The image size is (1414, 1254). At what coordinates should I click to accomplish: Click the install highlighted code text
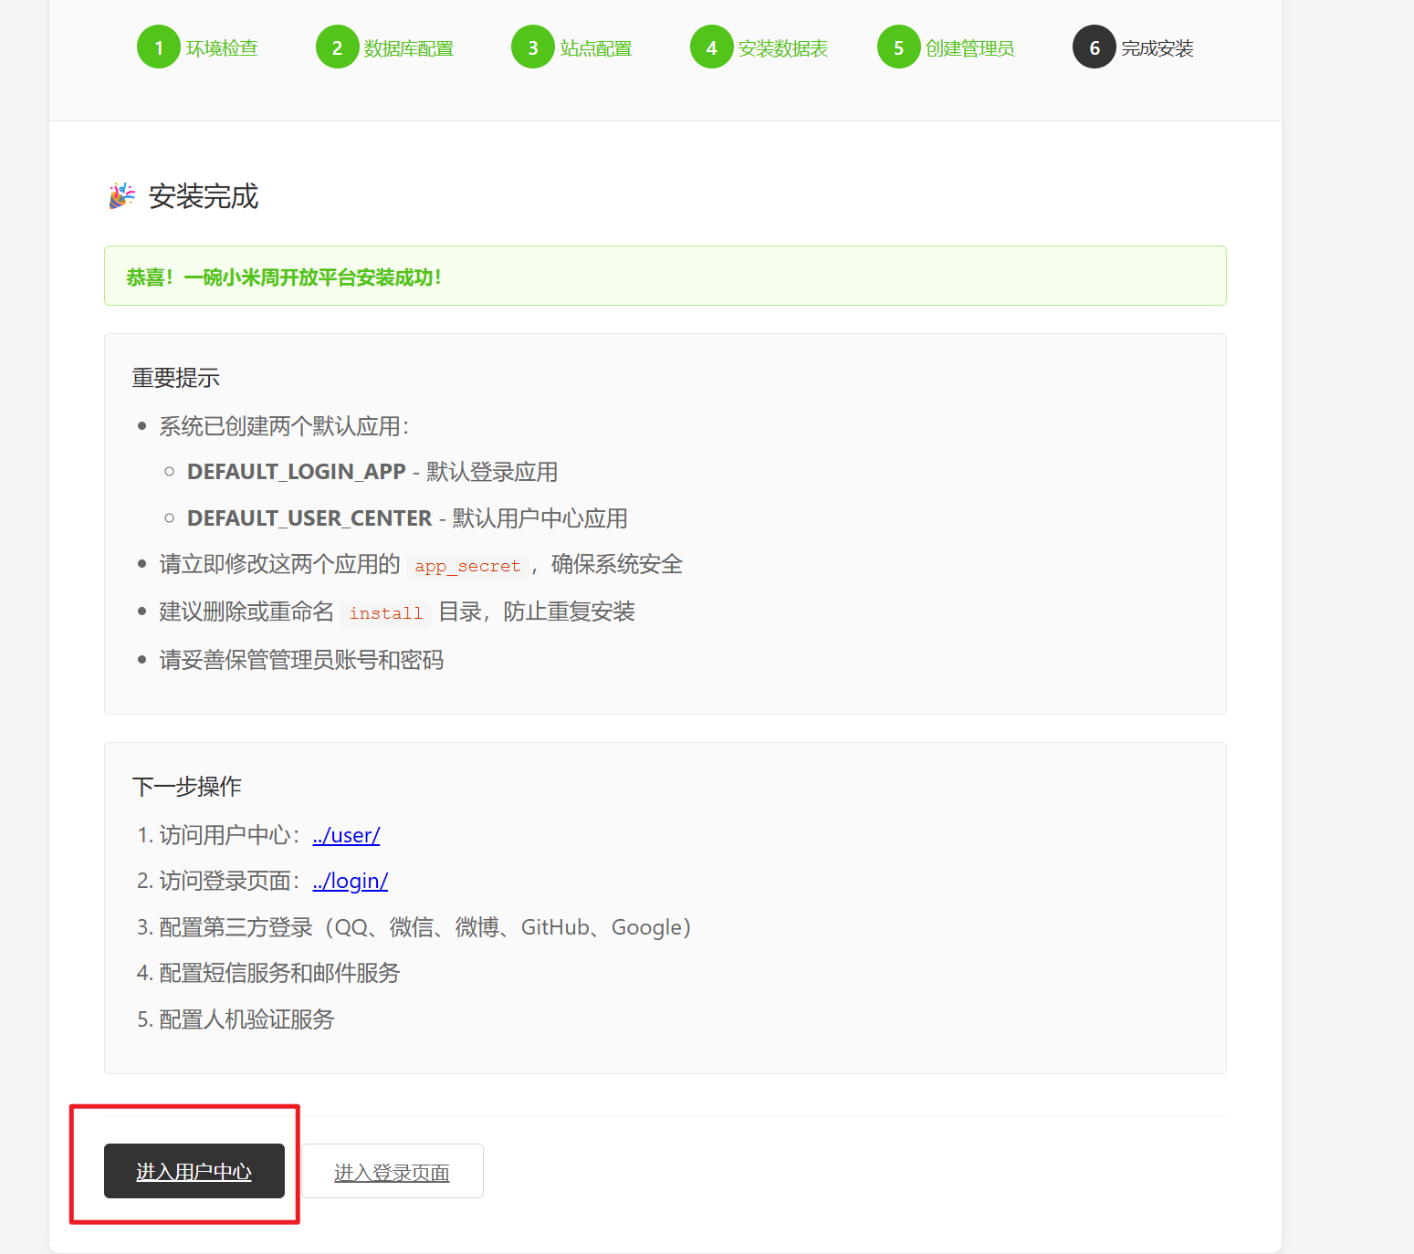(x=385, y=612)
